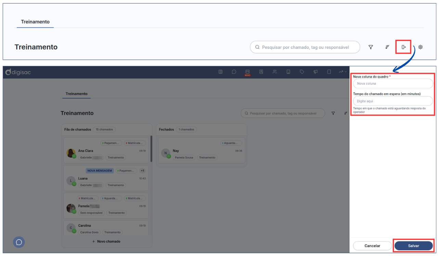Open the megaphone campaigns icon in navbar

pos(315,72)
